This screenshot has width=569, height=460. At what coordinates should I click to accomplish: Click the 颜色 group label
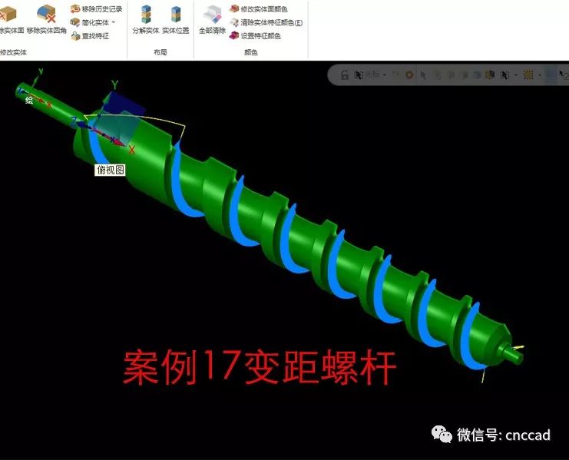[251, 52]
